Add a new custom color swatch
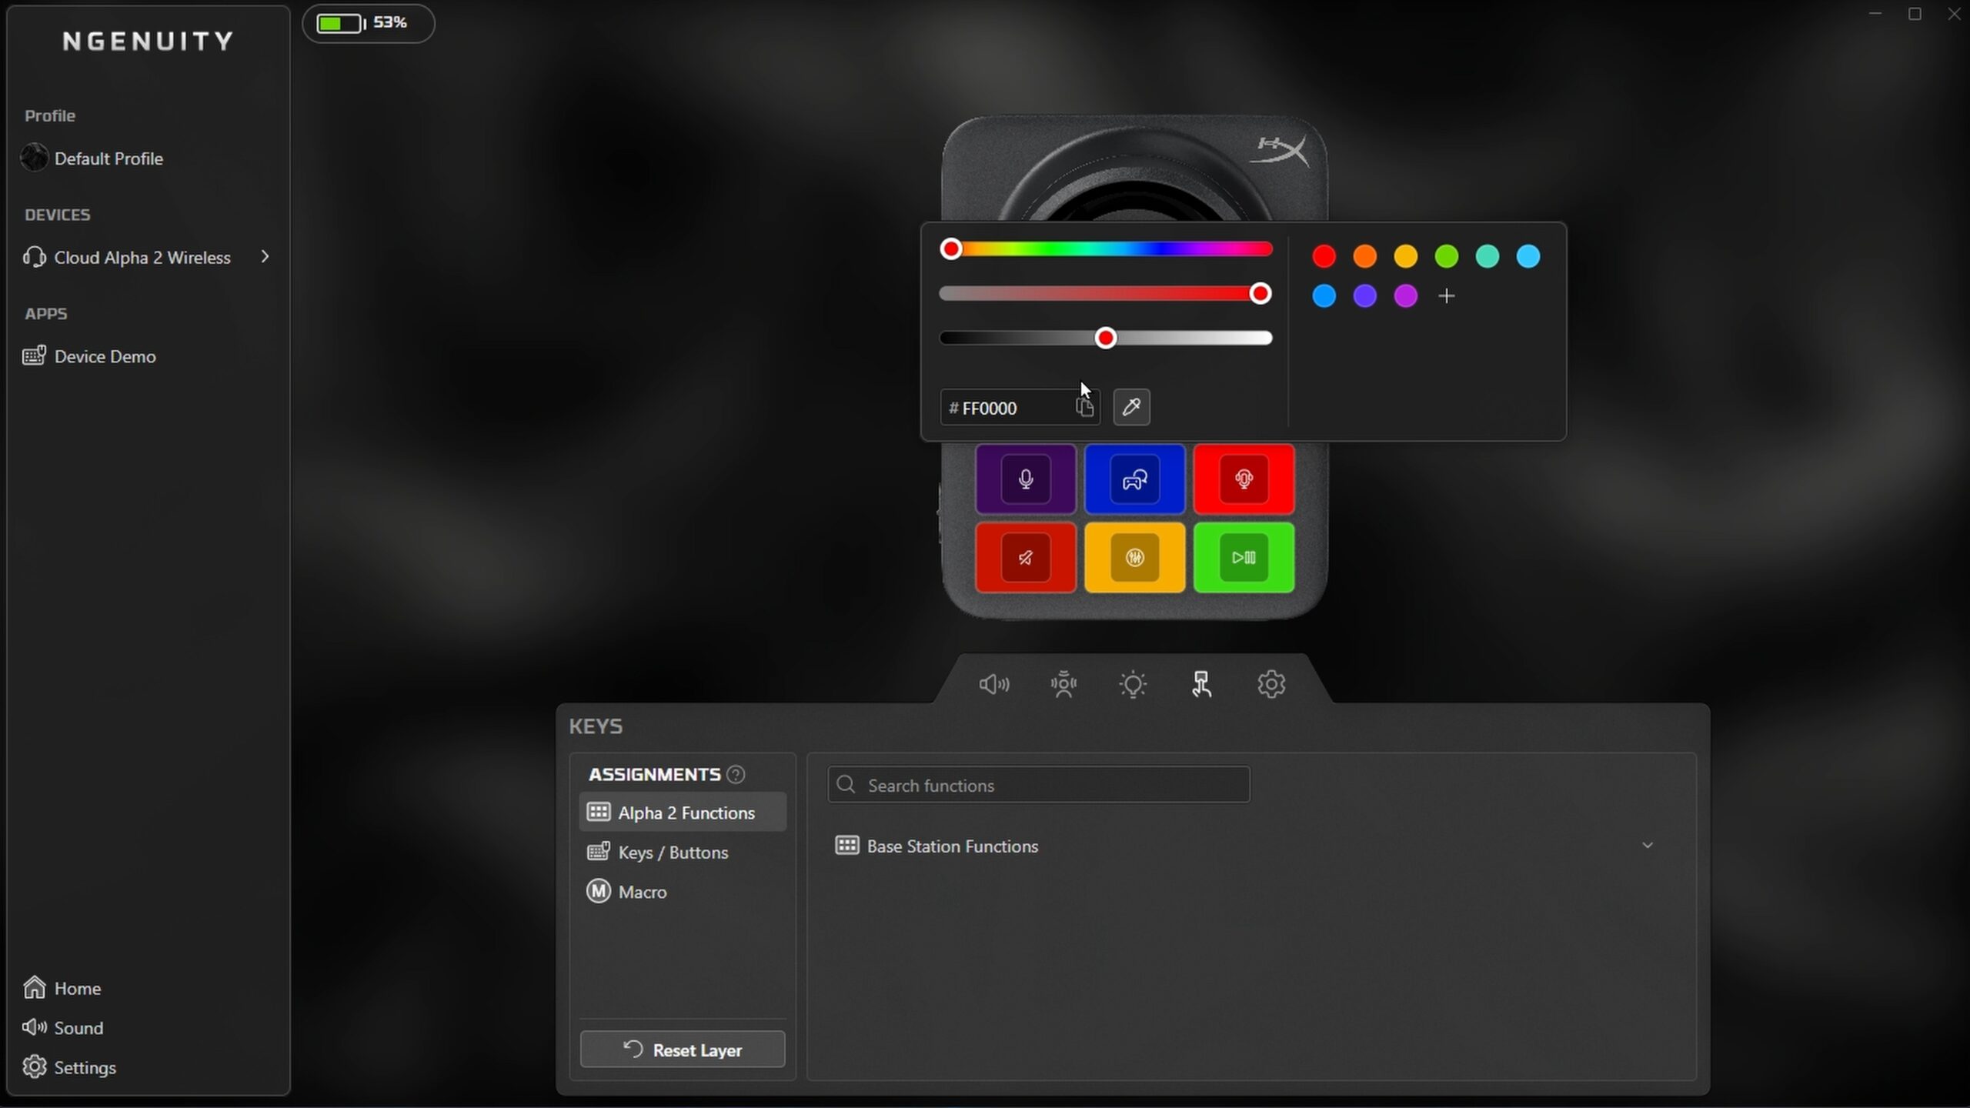1970x1108 pixels. pyautogui.click(x=1446, y=296)
